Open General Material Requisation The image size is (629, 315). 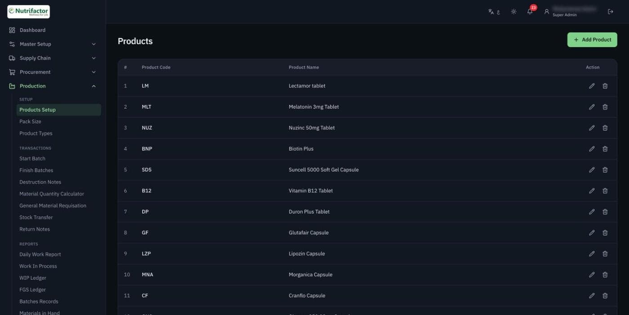point(53,205)
